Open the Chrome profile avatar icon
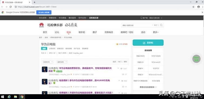Image resolution: width=204 pixels, height=99 pixels. [199, 7]
